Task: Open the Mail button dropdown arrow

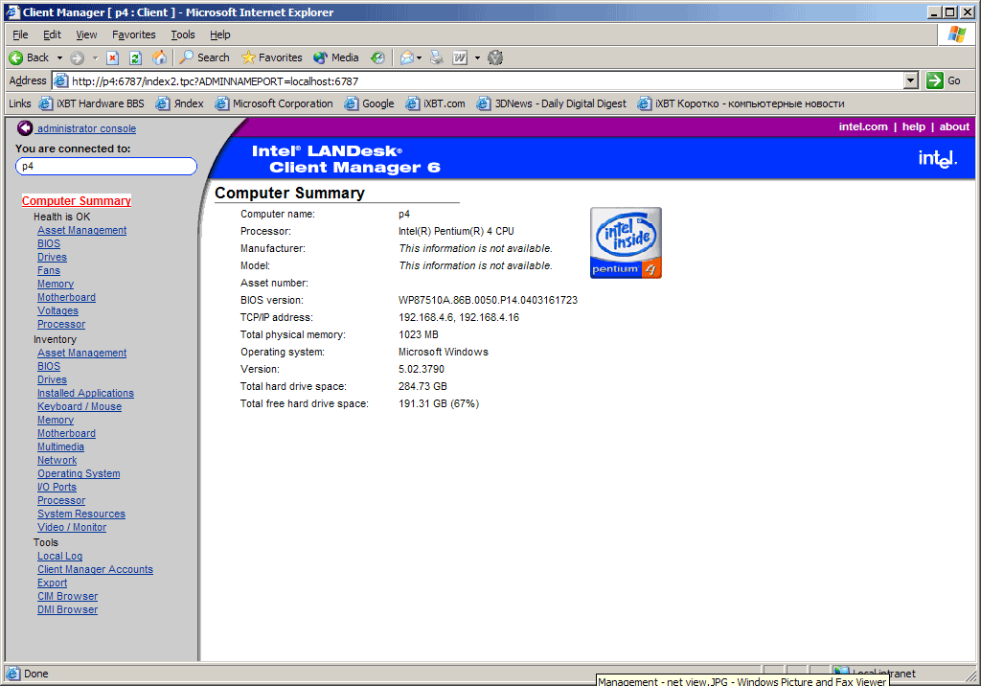Action: 420,57
